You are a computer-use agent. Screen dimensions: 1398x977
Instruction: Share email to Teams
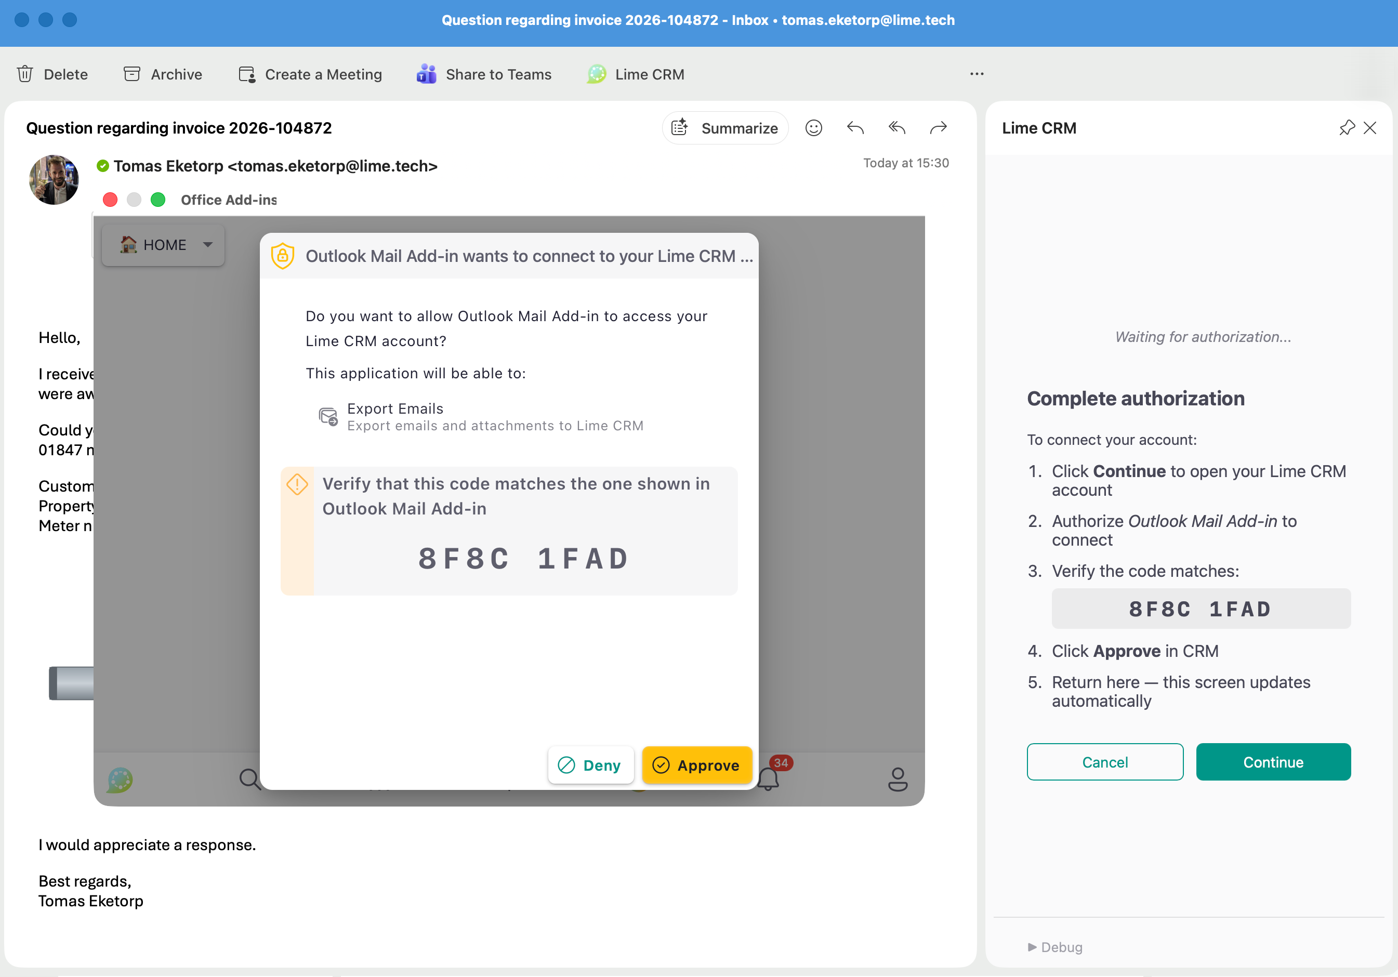(x=484, y=74)
